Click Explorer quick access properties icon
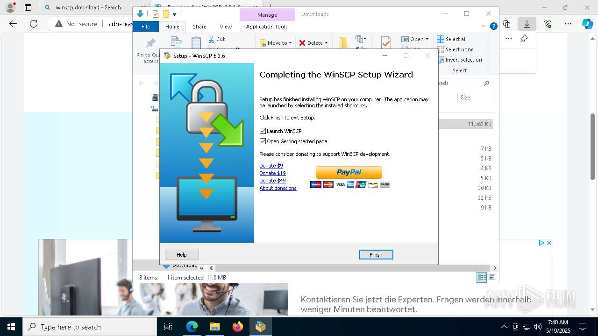The width and height of the screenshot is (598, 336). coord(156,14)
